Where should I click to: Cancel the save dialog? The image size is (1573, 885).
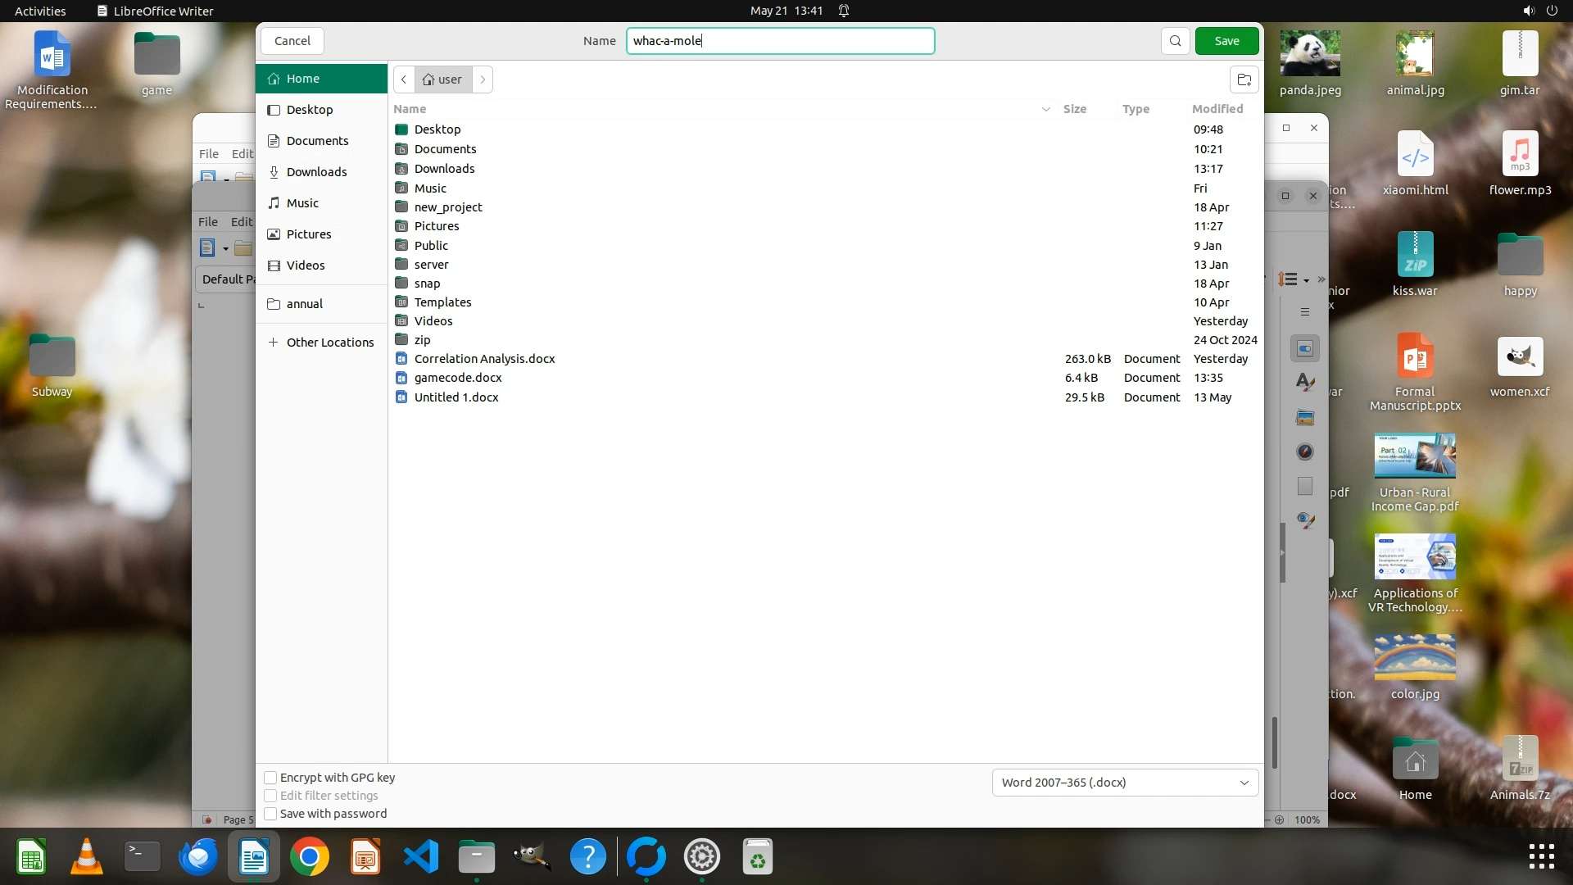point(292,41)
